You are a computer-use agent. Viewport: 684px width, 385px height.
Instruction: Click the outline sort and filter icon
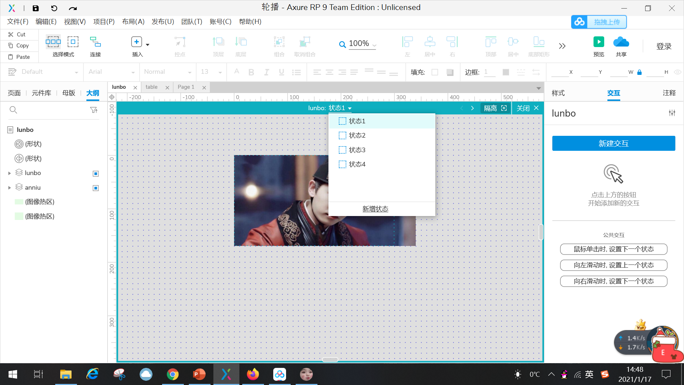[94, 110]
